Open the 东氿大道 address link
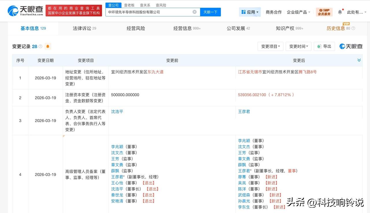This screenshot has width=370, height=213. pyautogui.click(x=156, y=72)
